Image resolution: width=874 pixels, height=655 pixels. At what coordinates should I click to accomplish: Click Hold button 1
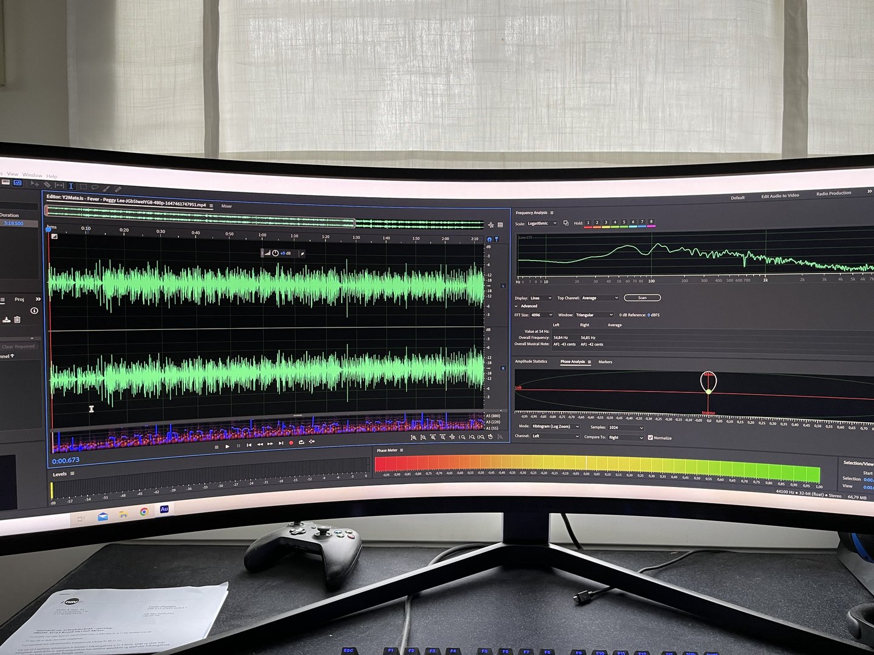coord(588,223)
